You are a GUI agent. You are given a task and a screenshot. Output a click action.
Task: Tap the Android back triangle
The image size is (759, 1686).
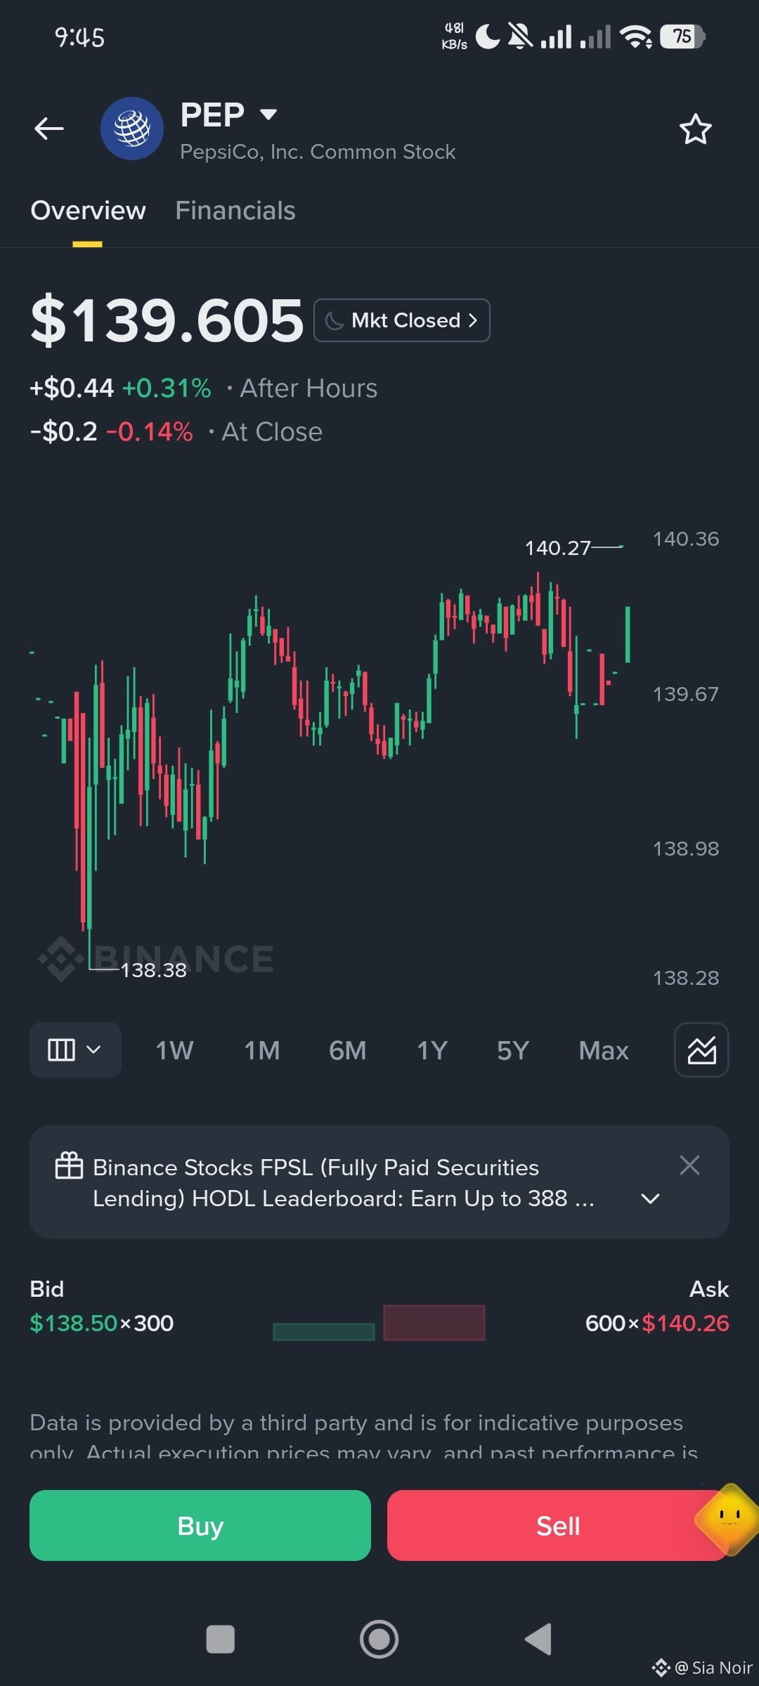coord(538,1639)
